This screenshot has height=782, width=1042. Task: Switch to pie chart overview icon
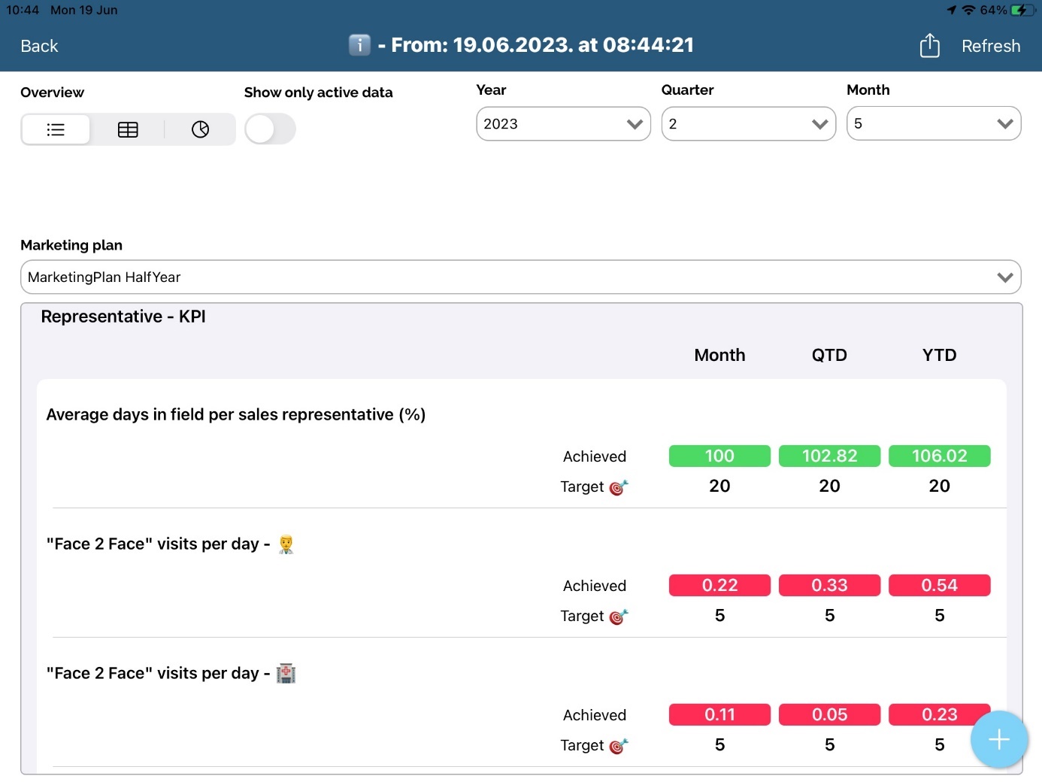tap(200, 129)
